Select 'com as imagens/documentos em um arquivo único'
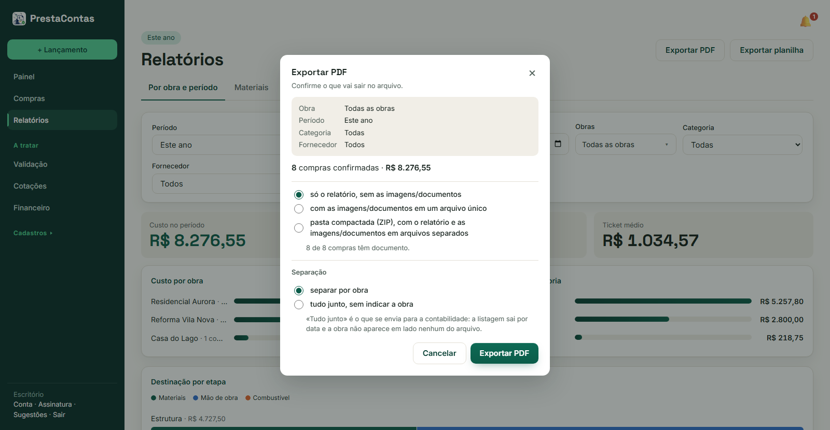The image size is (830, 430). tap(299, 209)
